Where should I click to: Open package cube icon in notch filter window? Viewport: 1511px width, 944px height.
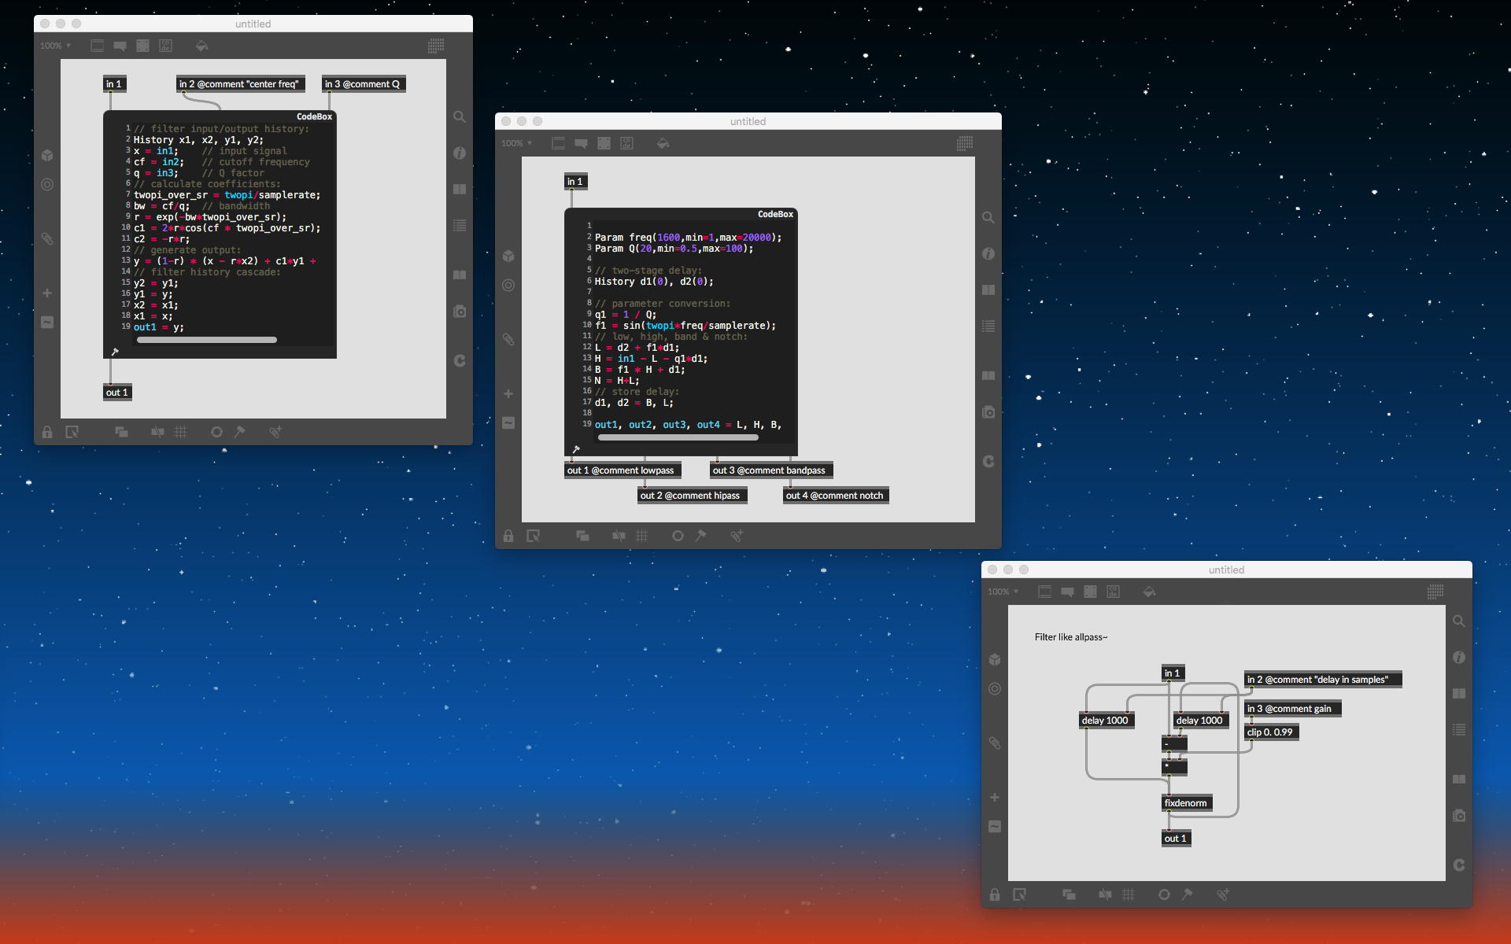pyautogui.click(x=508, y=256)
